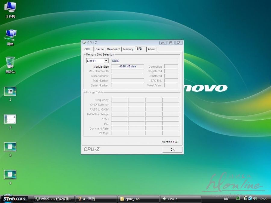Image resolution: width=271 pixels, height=203 pixels.
Task: Open the 回收站 recycle bin icon
Action: point(10,63)
